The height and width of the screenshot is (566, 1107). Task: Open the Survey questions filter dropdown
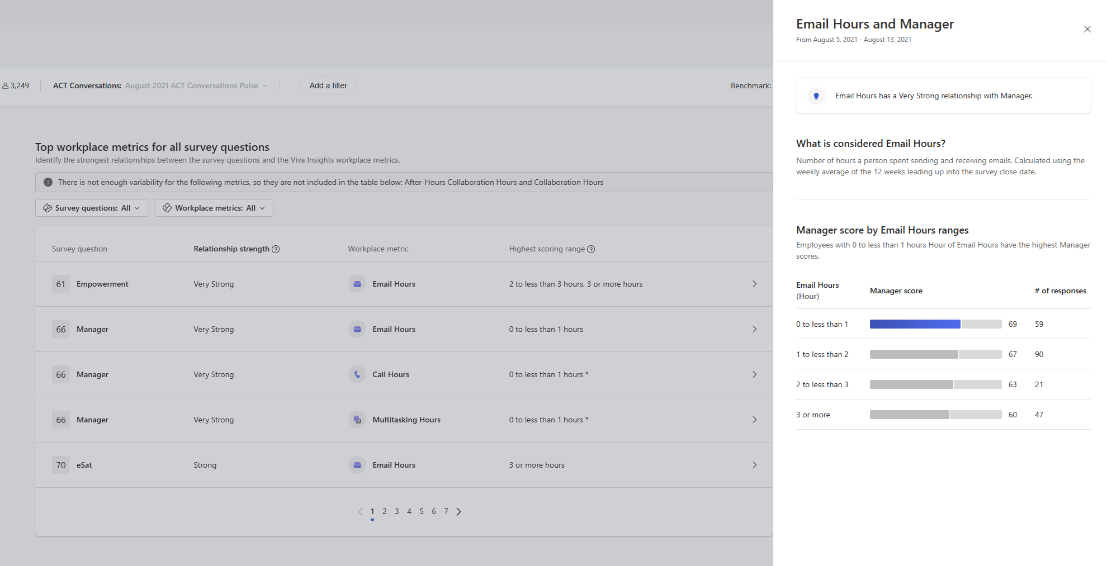(x=91, y=208)
